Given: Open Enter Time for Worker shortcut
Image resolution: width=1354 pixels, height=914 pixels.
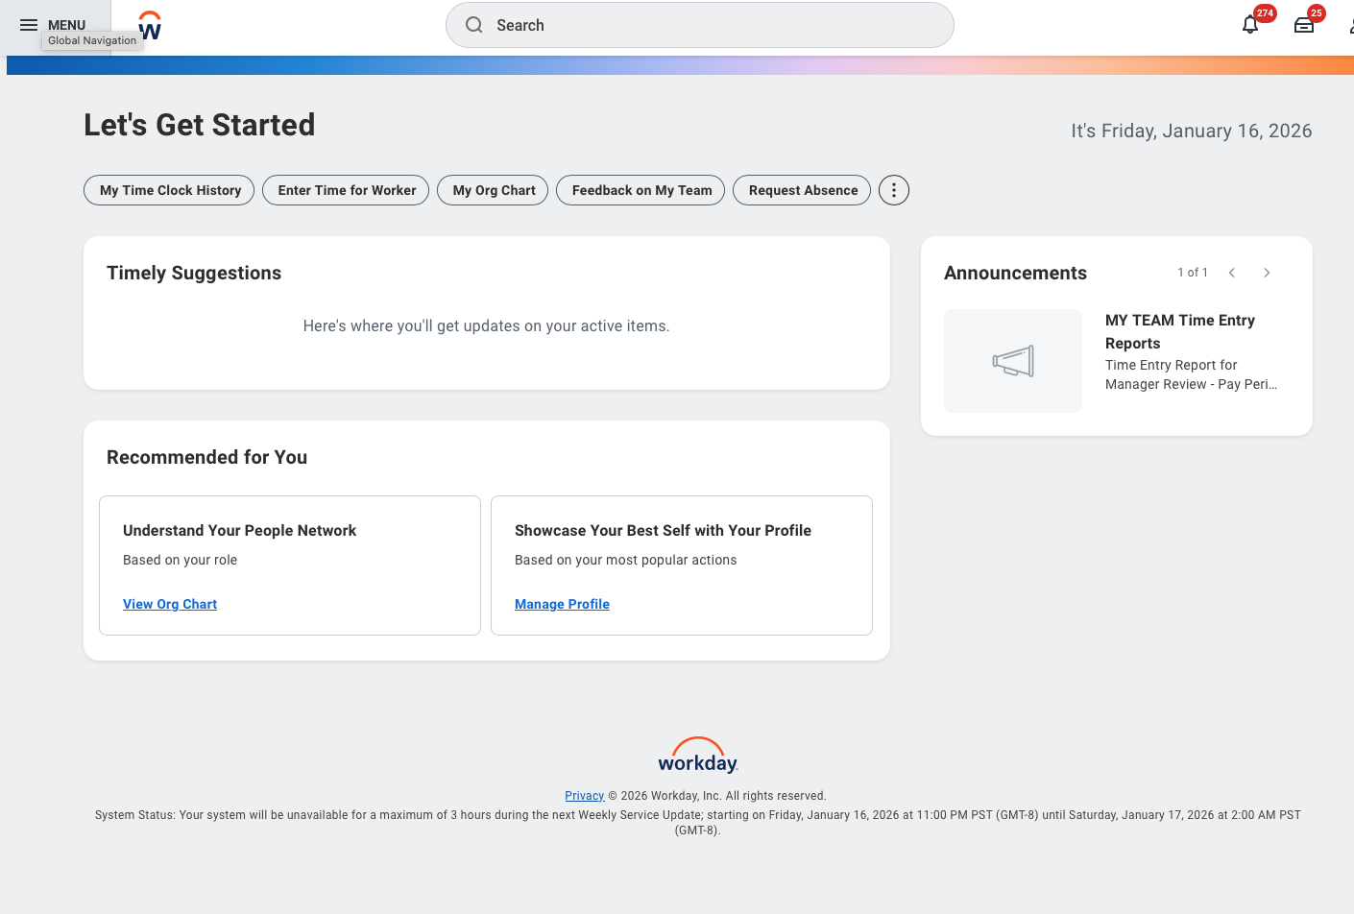Looking at the screenshot, I should click(347, 190).
